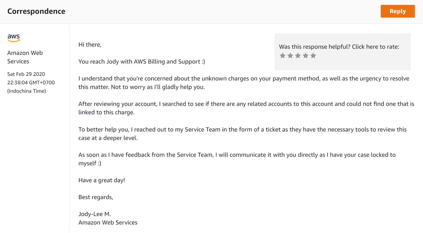Click the orange Reply button
This screenshot has height=233, width=423.
[398, 11]
